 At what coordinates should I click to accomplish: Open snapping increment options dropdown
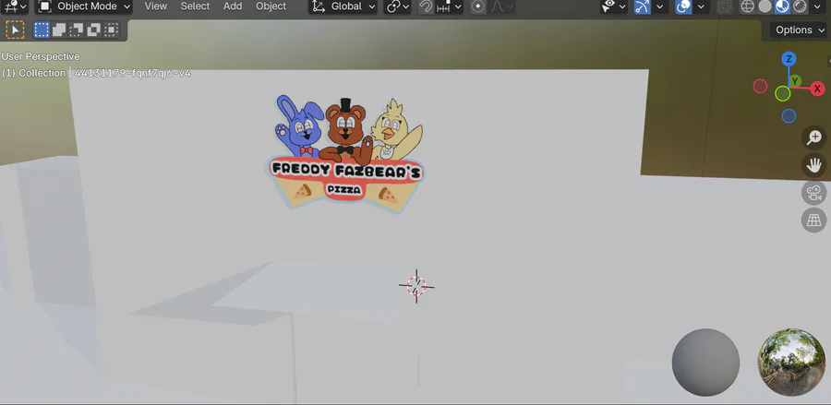pyautogui.click(x=449, y=6)
